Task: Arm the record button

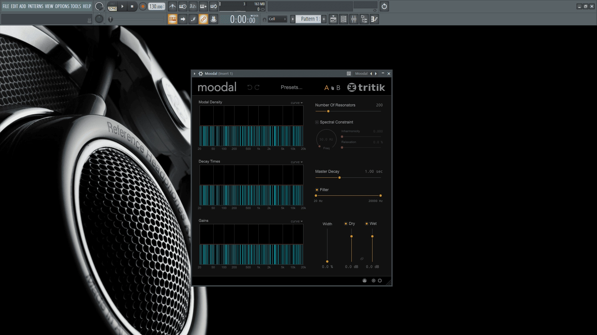Action: 143,7
